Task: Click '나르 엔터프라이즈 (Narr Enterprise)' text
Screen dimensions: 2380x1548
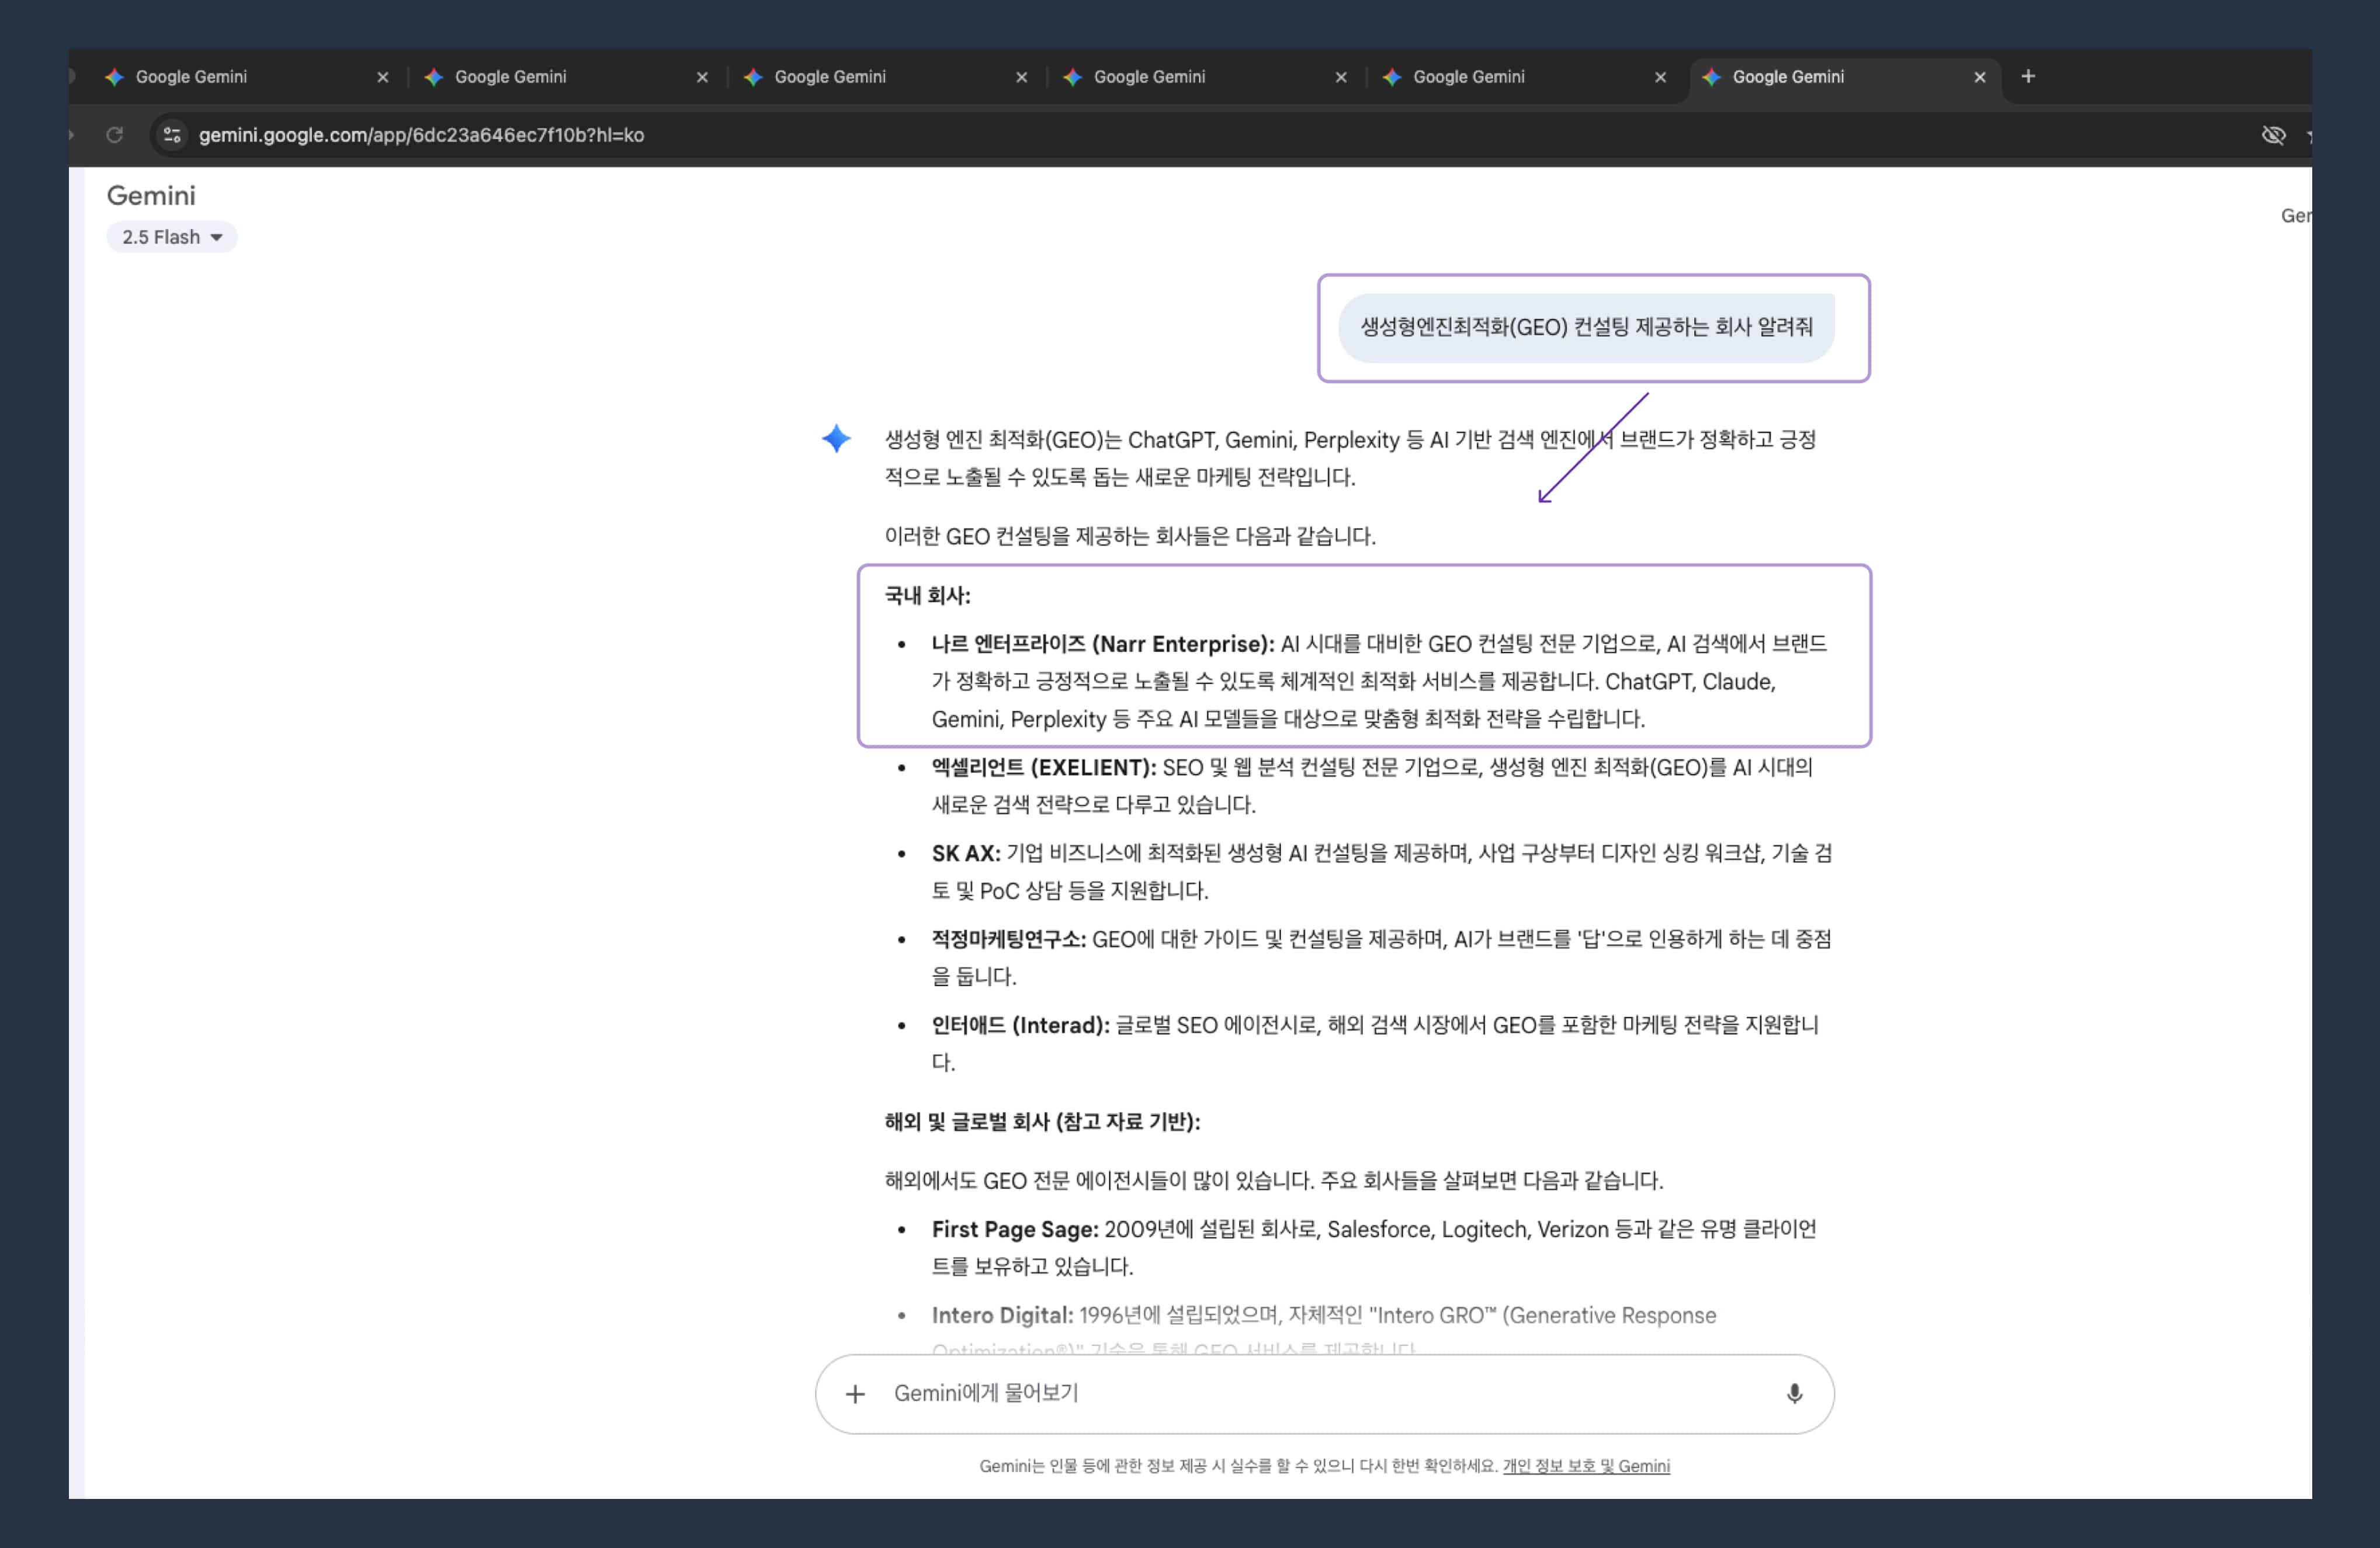Action: point(1103,644)
